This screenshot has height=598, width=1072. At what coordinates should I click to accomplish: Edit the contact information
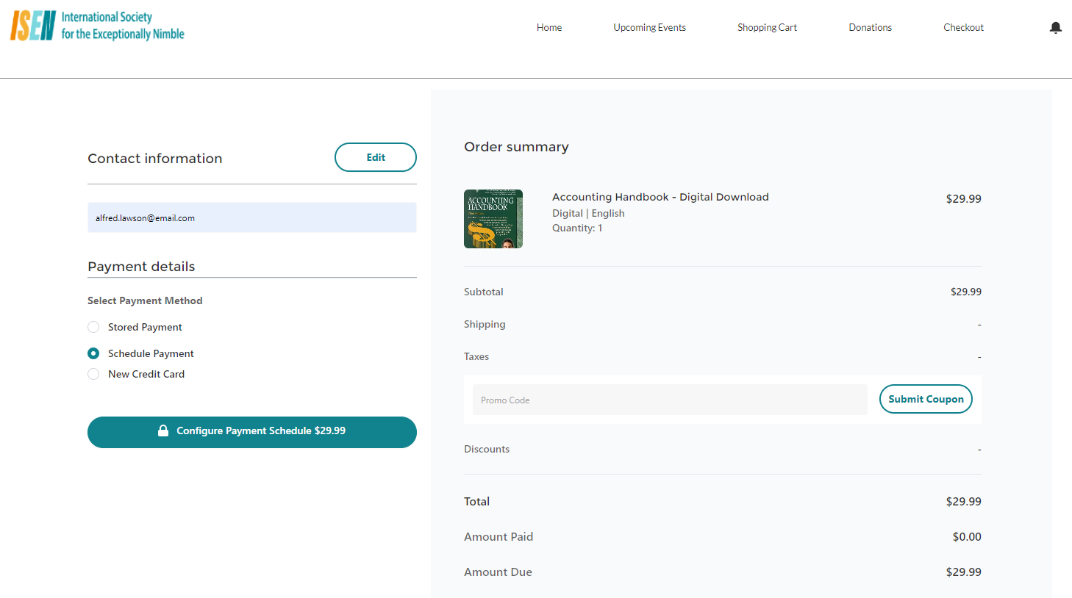375,156
